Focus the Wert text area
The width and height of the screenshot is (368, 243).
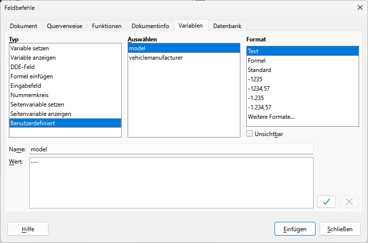click(x=171, y=182)
